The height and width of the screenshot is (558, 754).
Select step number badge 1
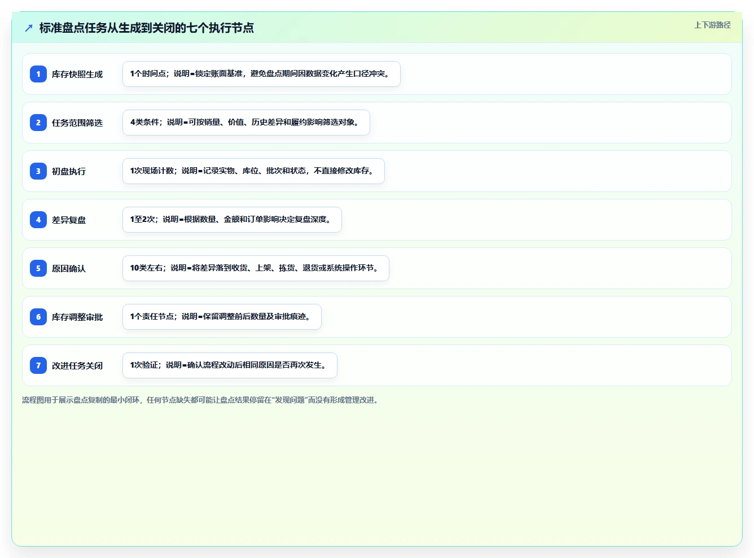38,74
